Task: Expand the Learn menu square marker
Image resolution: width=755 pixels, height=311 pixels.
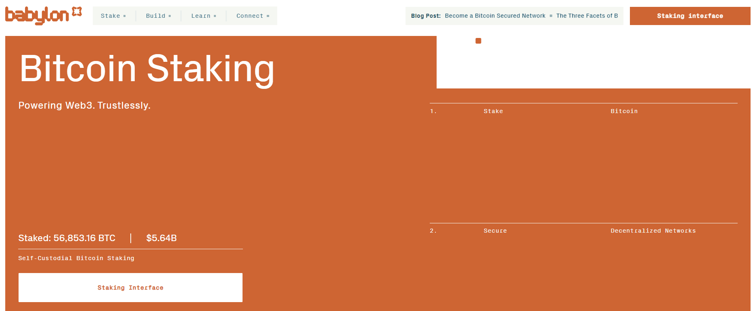Action: (x=215, y=16)
